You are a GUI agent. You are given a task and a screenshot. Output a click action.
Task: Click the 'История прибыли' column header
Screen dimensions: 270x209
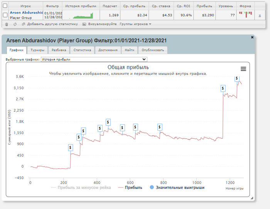click(x=81, y=6)
